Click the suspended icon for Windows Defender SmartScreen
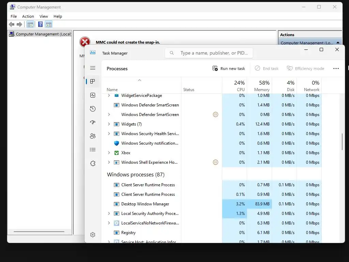Image resolution: width=349 pixels, height=262 pixels. 215,115
